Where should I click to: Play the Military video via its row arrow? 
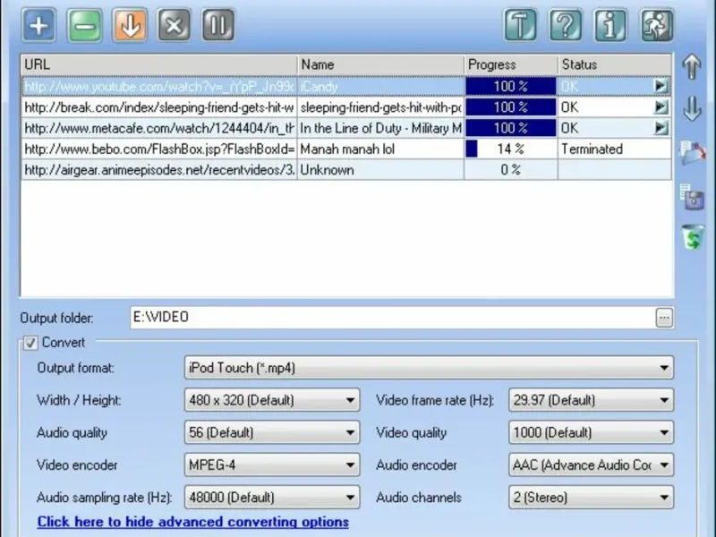661,128
